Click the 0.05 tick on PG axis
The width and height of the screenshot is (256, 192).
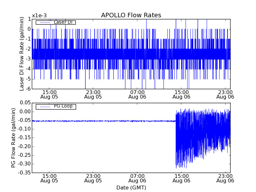25,103
